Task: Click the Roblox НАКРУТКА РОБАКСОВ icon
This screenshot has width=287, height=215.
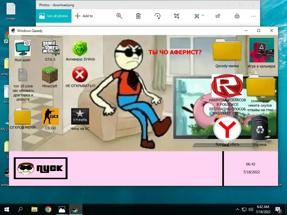Action: click(227, 86)
